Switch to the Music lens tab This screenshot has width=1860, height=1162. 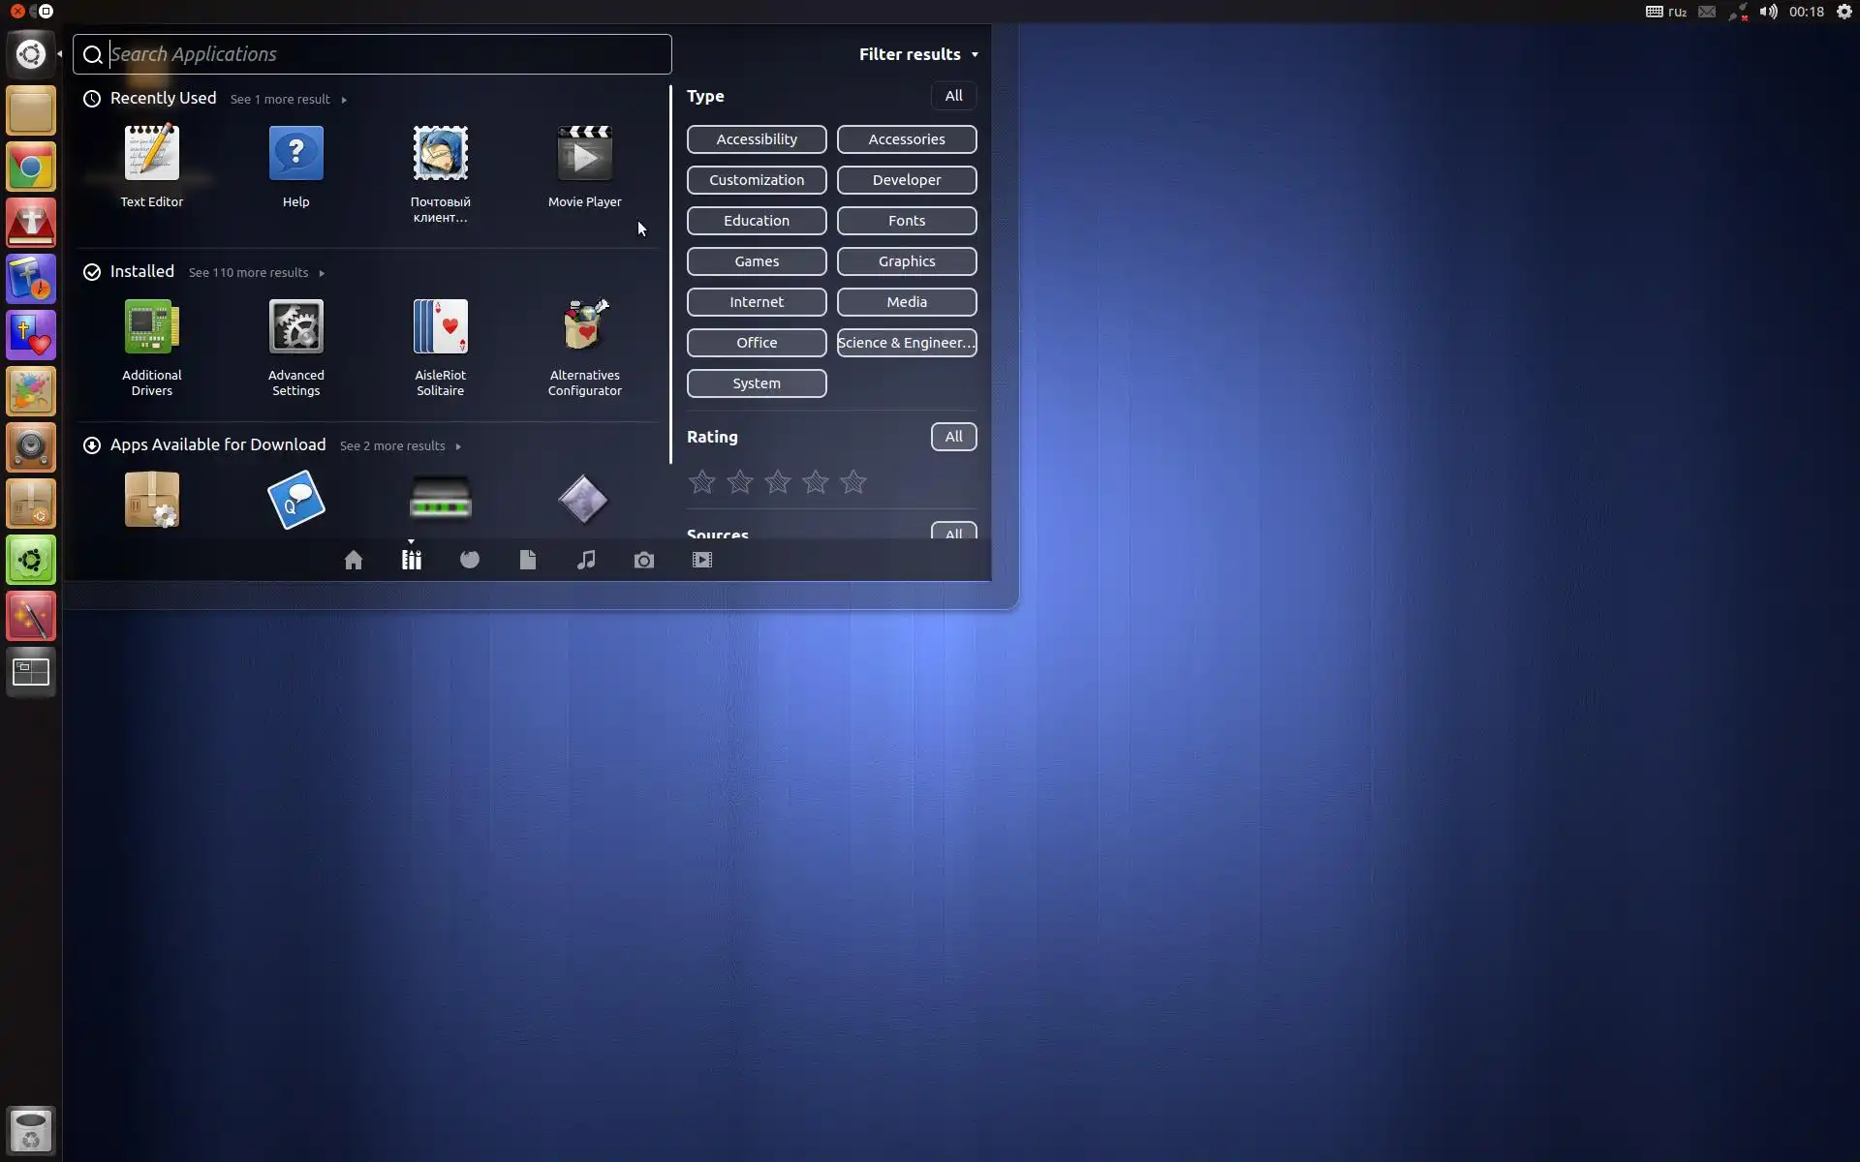(585, 560)
